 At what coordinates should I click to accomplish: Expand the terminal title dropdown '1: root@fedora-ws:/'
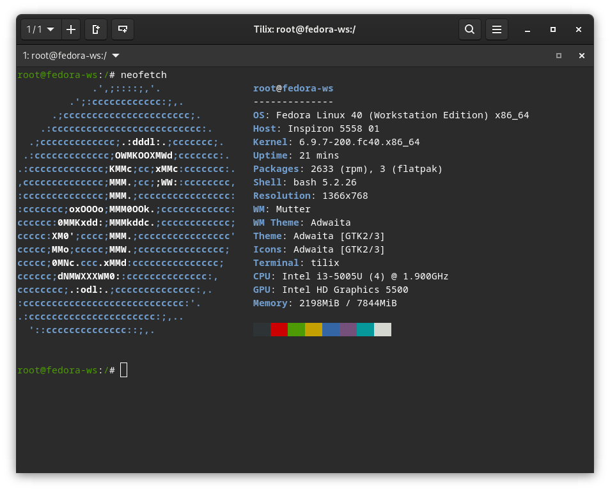pyautogui.click(x=71, y=56)
